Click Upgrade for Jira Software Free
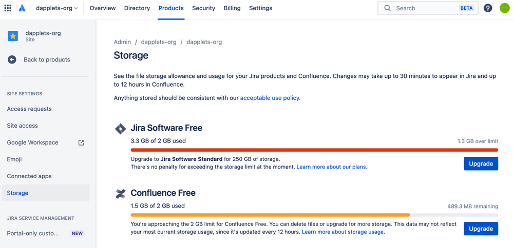513x248 pixels. pyautogui.click(x=481, y=164)
